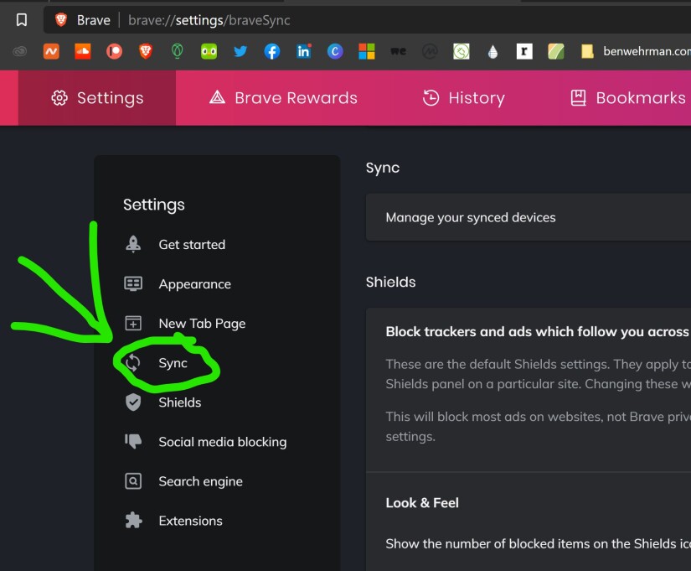Open Shields settings in sidebar
The image size is (691, 571).
[163, 402]
